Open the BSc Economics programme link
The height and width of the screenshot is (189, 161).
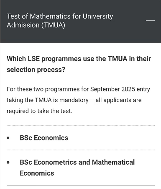click(x=44, y=138)
